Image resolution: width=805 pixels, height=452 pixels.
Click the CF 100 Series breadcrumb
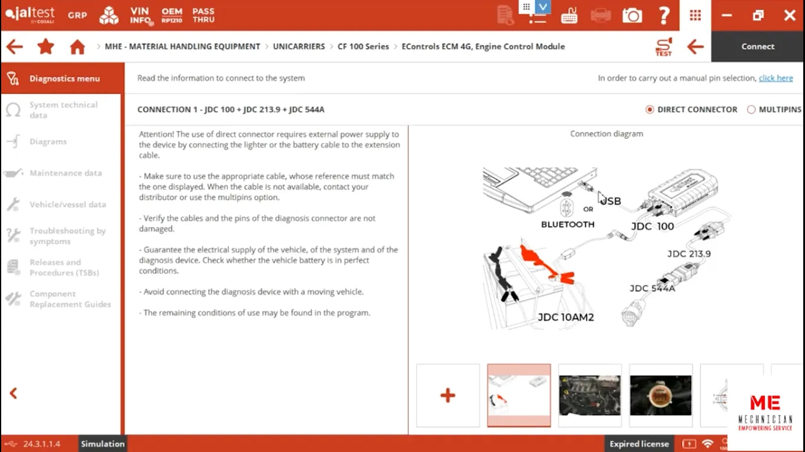click(363, 46)
